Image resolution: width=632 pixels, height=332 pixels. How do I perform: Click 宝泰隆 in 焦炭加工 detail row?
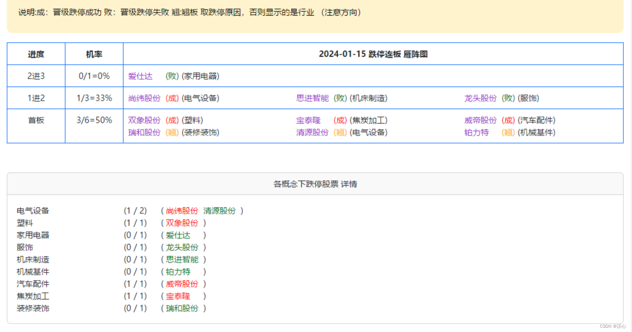click(x=178, y=296)
